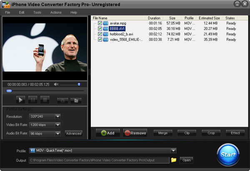Viewport: 250px width, 171px height.
Task: Click the 57.05 MB size cell
Action: coord(173,23)
